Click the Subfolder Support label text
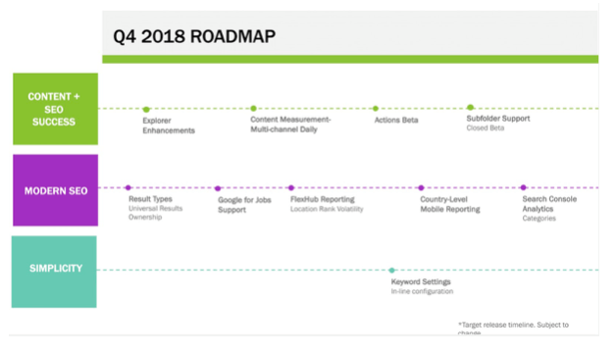Screen dimensions: 615x353 (498, 119)
